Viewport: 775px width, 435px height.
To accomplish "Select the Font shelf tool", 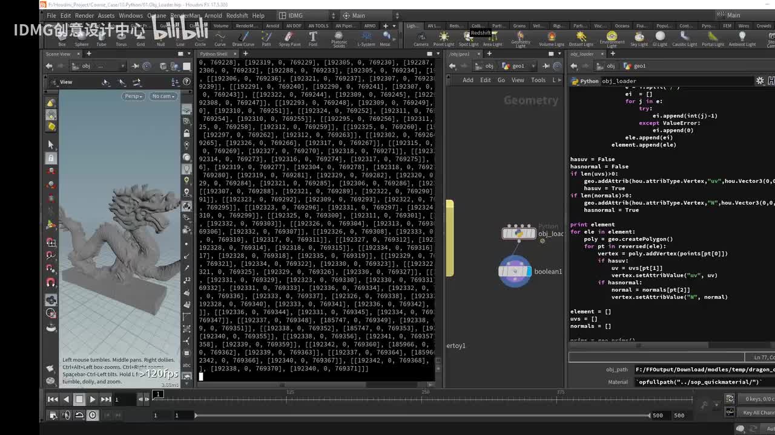I will 312,38.
